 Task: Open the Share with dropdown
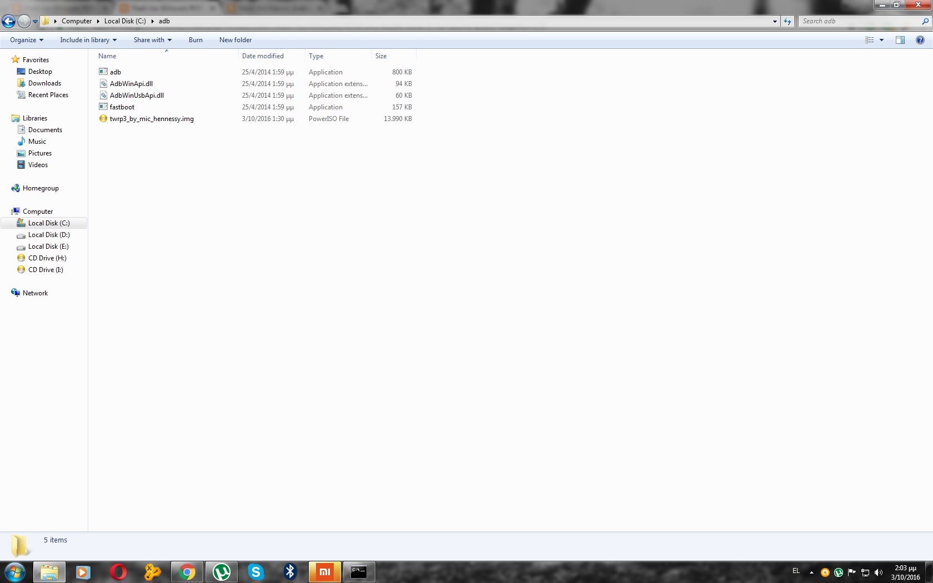click(153, 40)
